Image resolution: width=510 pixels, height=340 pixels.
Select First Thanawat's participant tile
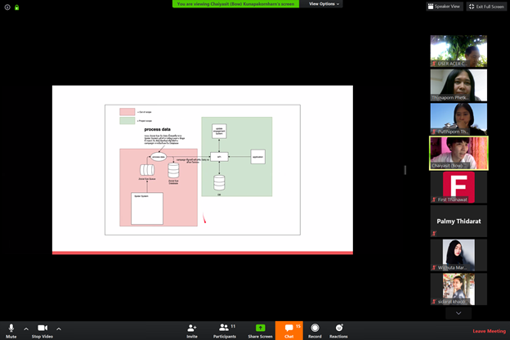(458, 187)
